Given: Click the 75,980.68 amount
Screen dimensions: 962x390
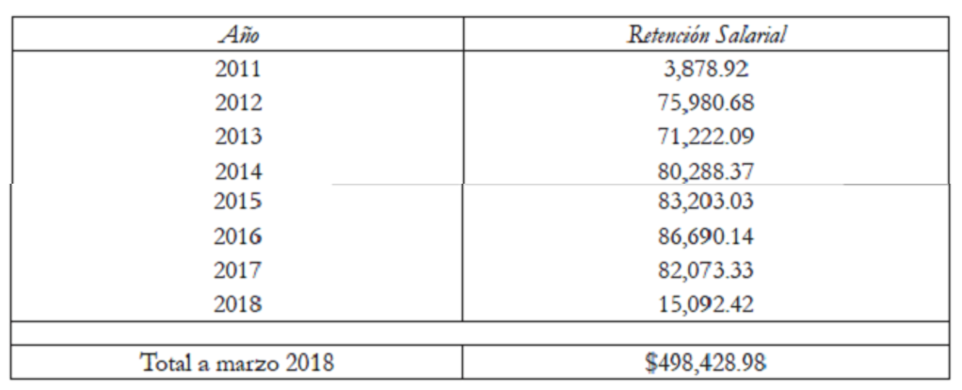Looking at the screenshot, I should [x=706, y=104].
